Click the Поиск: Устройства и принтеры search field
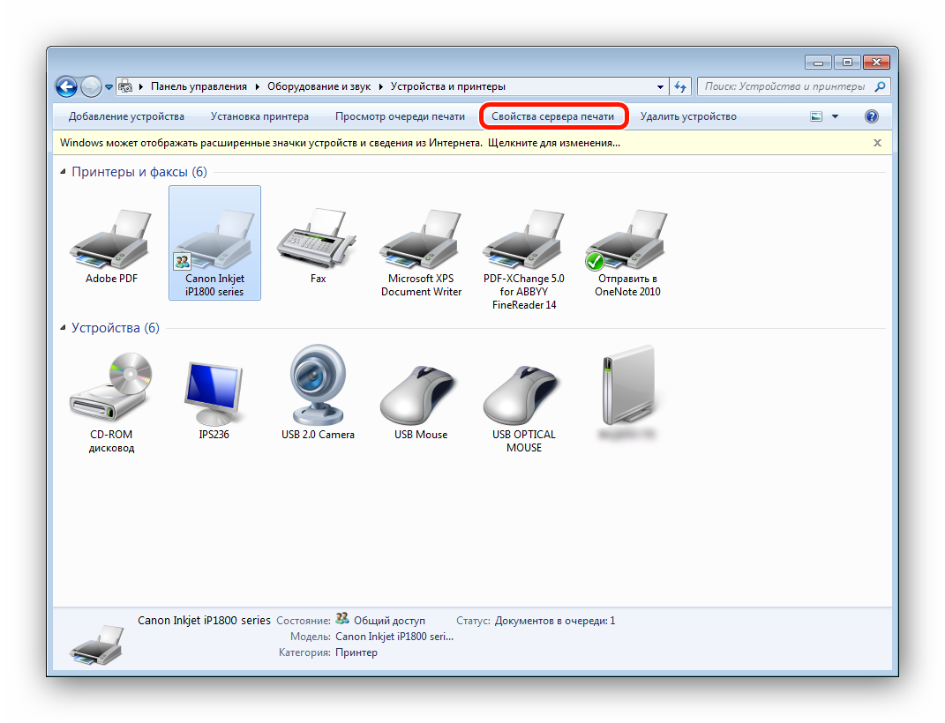 (784, 87)
